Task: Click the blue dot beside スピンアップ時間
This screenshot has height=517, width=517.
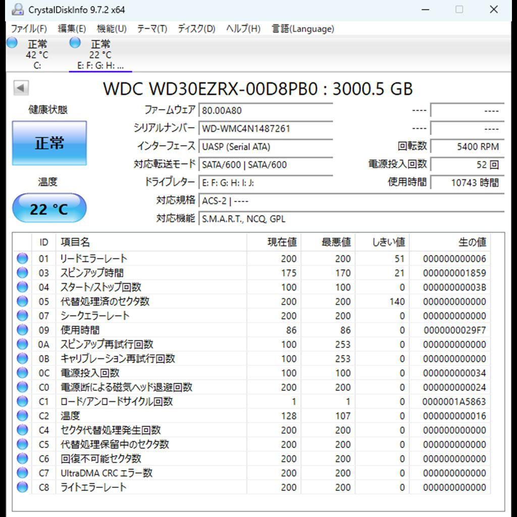Action: tap(21, 272)
